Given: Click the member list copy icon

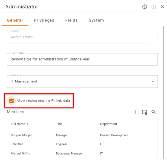Looking at the screenshot, I should click(145, 112).
